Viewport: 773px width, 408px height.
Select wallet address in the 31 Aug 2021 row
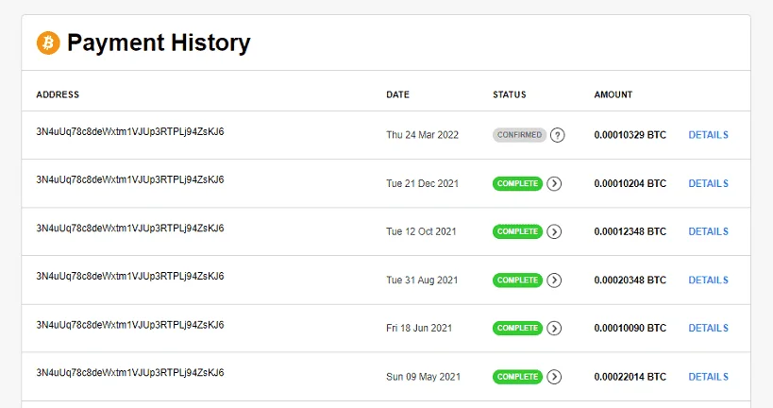(130, 277)
